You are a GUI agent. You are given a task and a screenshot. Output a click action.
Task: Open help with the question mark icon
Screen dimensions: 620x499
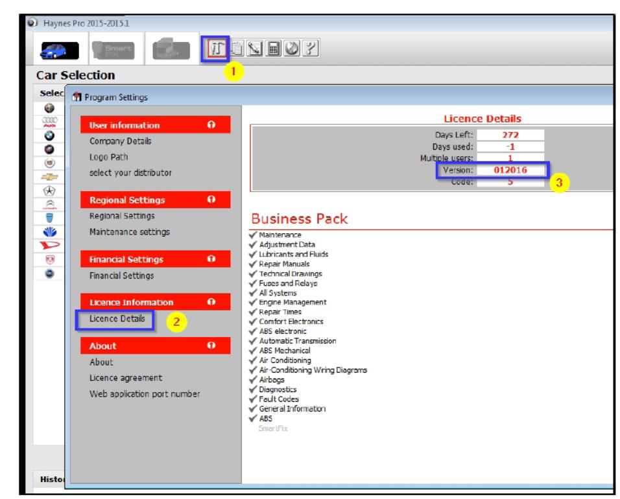311,48
